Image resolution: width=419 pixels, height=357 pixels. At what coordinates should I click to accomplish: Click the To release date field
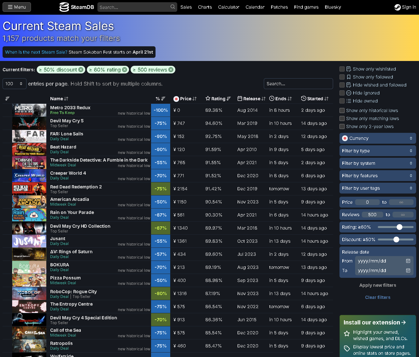384,270
